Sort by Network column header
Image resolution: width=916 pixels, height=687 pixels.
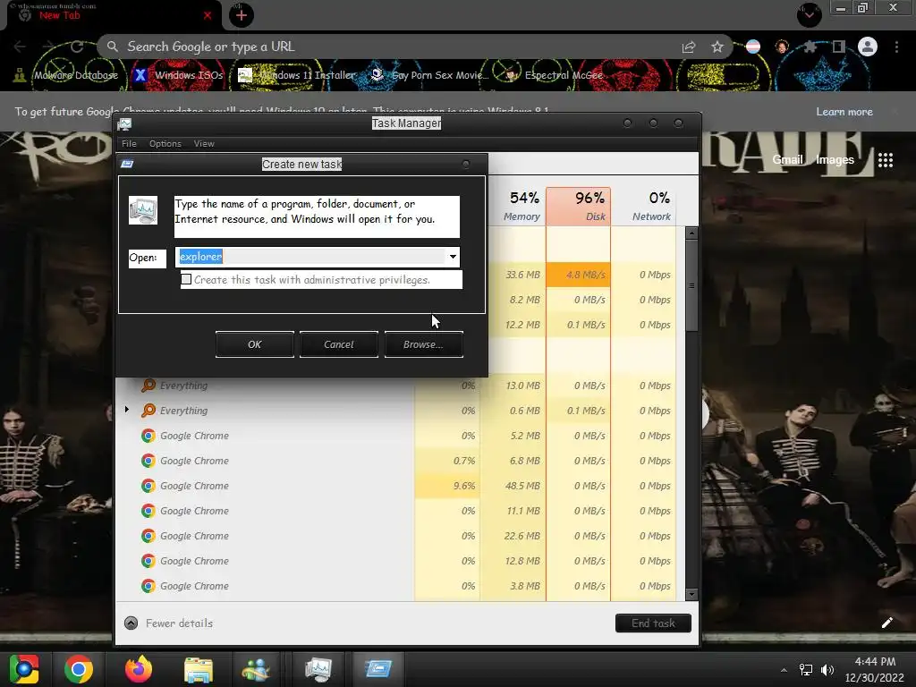point(644,207)
